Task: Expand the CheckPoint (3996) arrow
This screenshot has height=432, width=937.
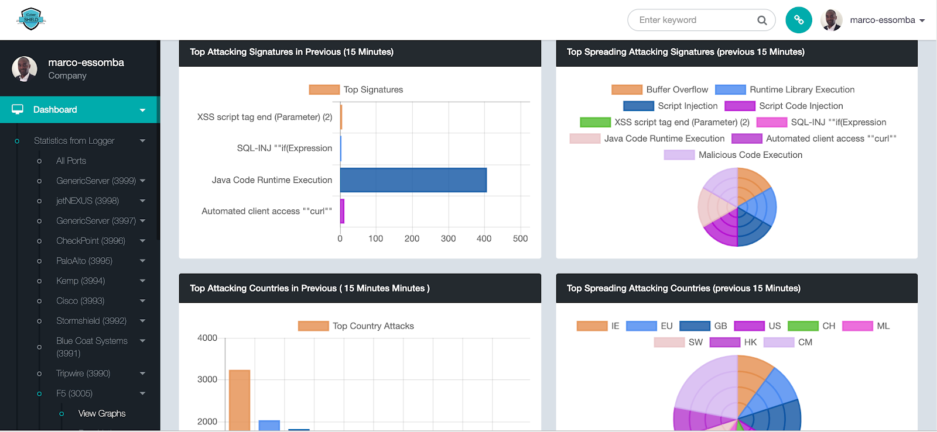Action: (142, 241)
